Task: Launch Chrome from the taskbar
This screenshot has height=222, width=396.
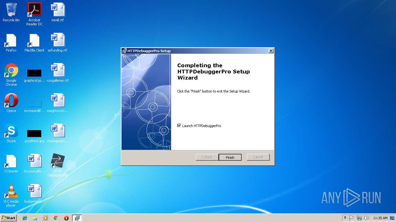Action: [56, 218]
